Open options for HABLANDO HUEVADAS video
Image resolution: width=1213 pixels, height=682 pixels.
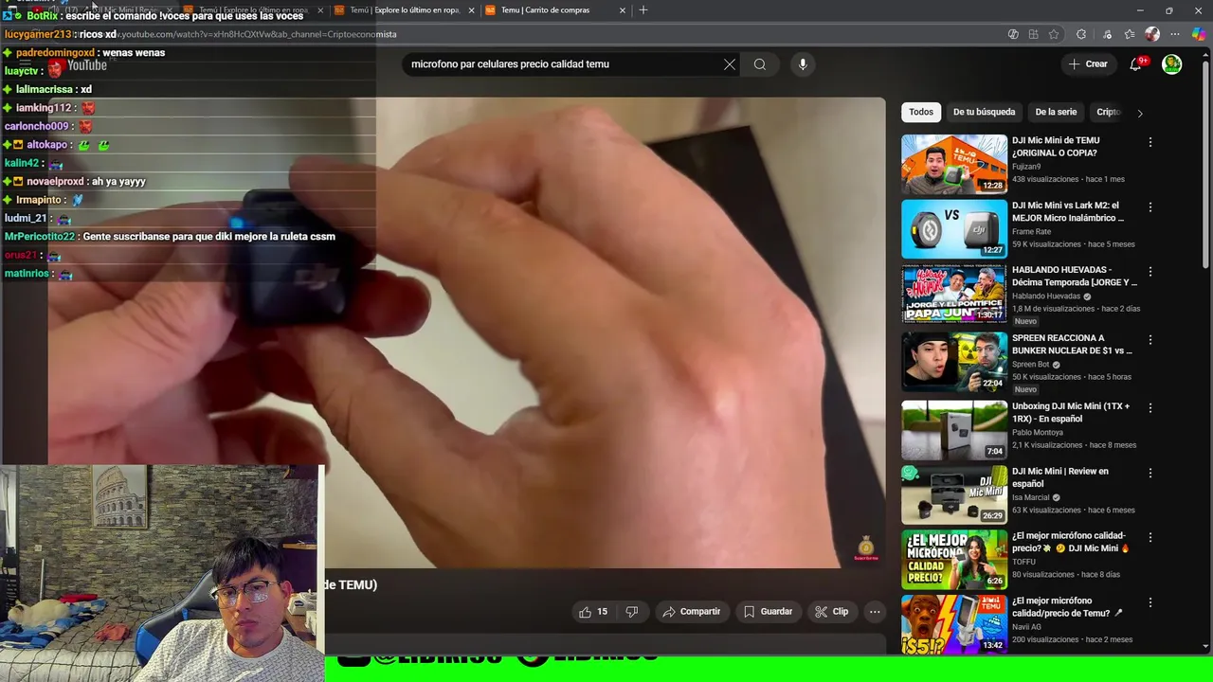(x=1150, y=271)
